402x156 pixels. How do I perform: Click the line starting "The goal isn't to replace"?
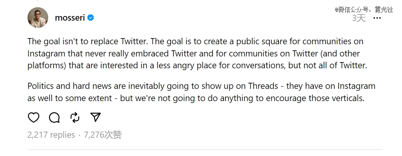pos(195,42)
